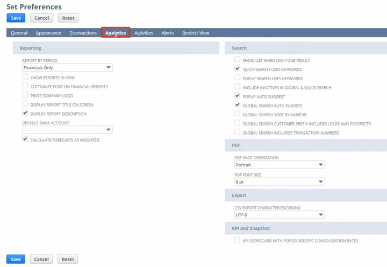387x267 pixels.
Task: Check Customize Font on Financial Reports
Action: tap(25, 86)
